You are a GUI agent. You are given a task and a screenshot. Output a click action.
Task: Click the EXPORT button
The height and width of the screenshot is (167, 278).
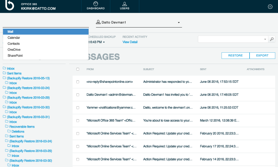click(262, 56)
